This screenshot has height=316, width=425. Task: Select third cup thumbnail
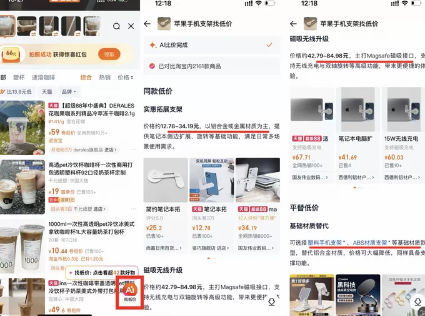click(x=49, y=26)
